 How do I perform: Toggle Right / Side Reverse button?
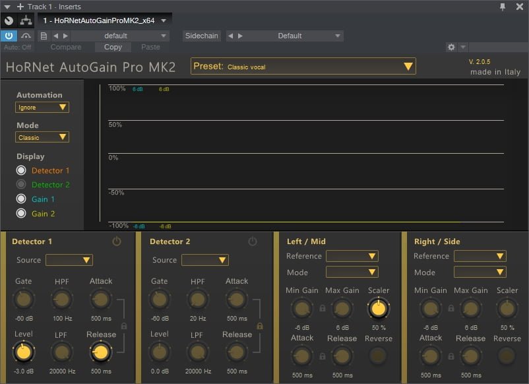[507, 356]
